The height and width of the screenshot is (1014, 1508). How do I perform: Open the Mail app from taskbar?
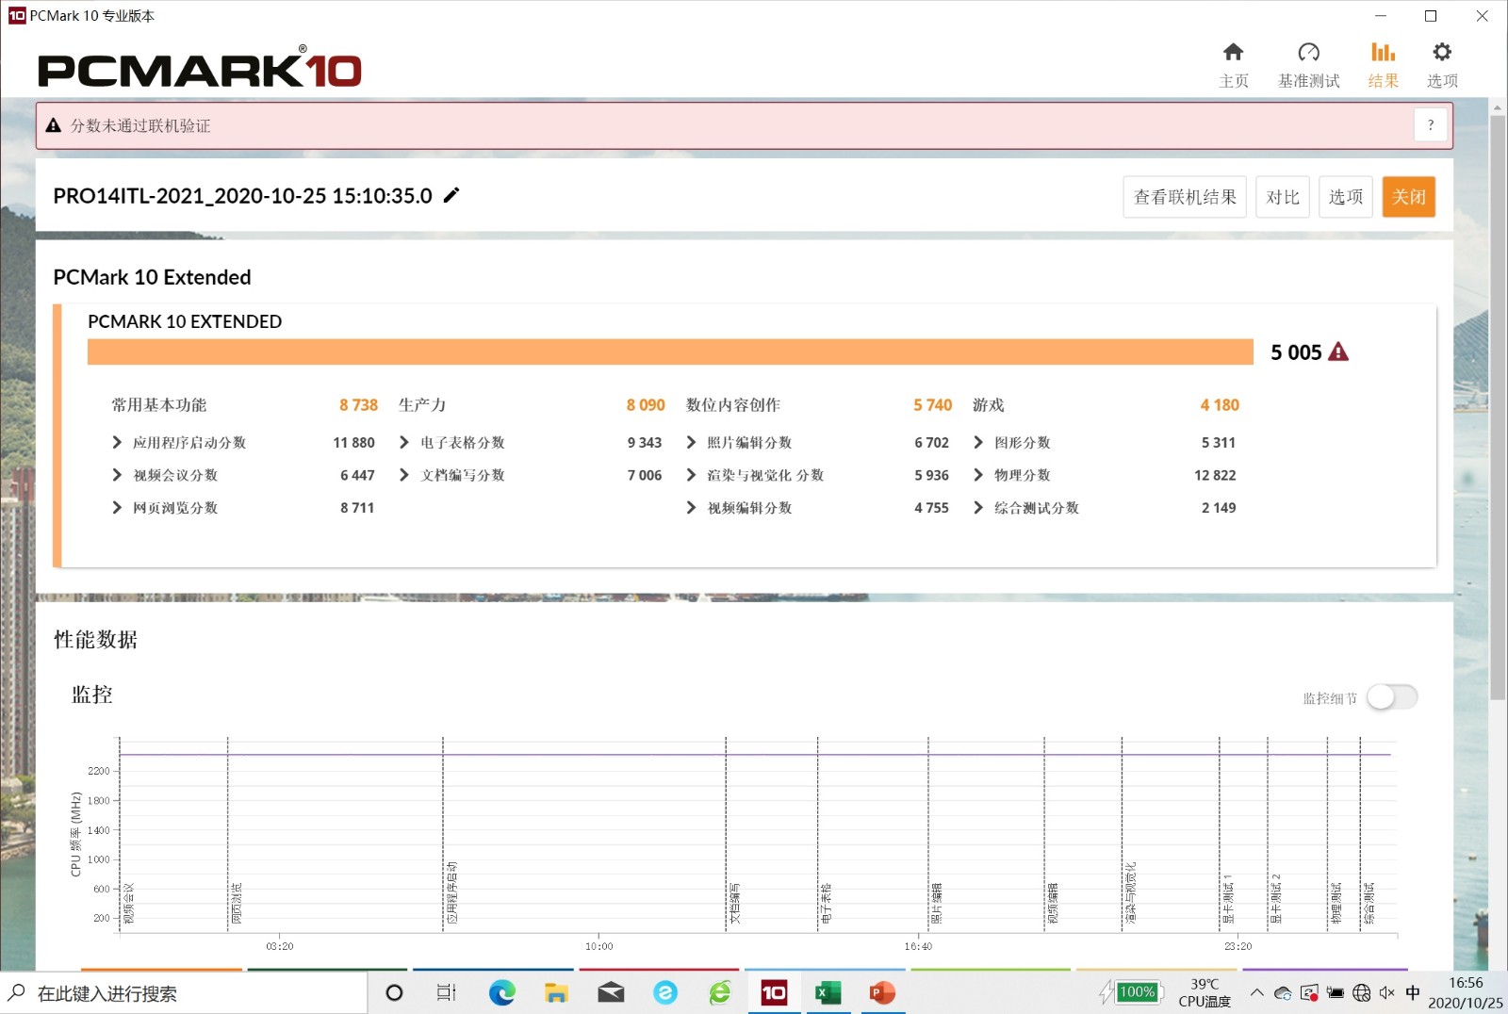(611, 992)
